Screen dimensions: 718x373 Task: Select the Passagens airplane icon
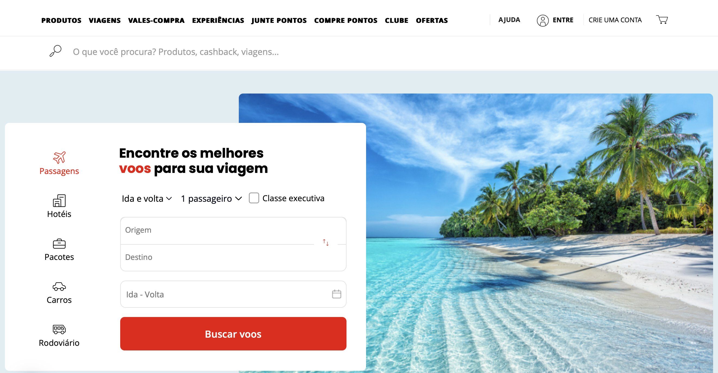(x=59, y=157)
